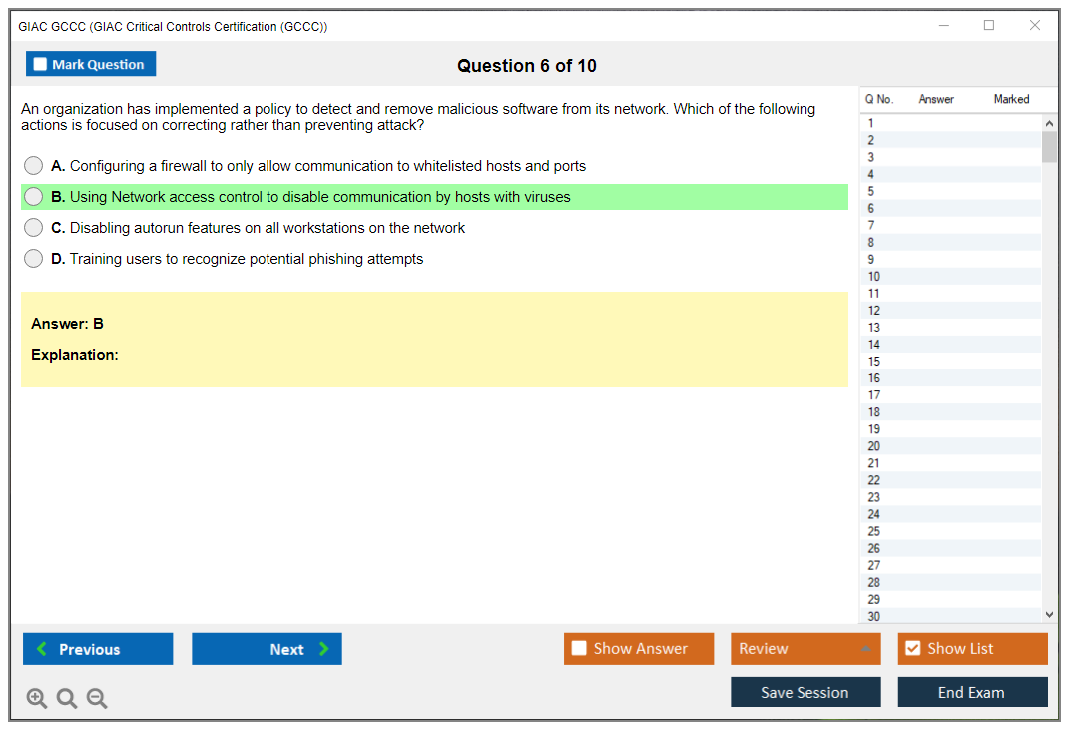Advance to the Next question
The height and width of the screenshot is (734, 1073).
[267, 648]
